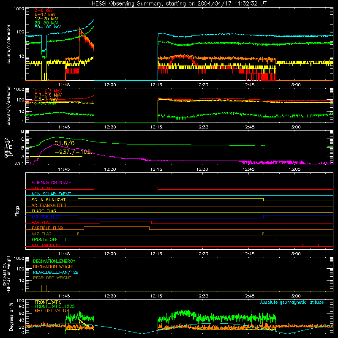This screenshot has width=338, height=338.
Task: Click the 'Flags' vertical axis title
Action: [x=17, y=211]
